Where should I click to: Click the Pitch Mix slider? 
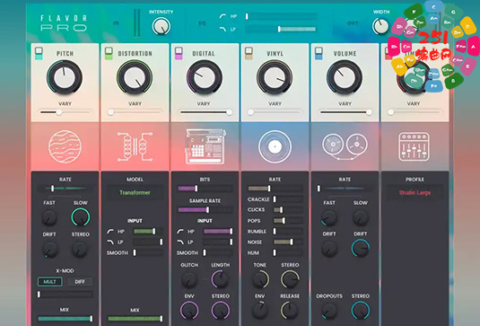point(65,319)
